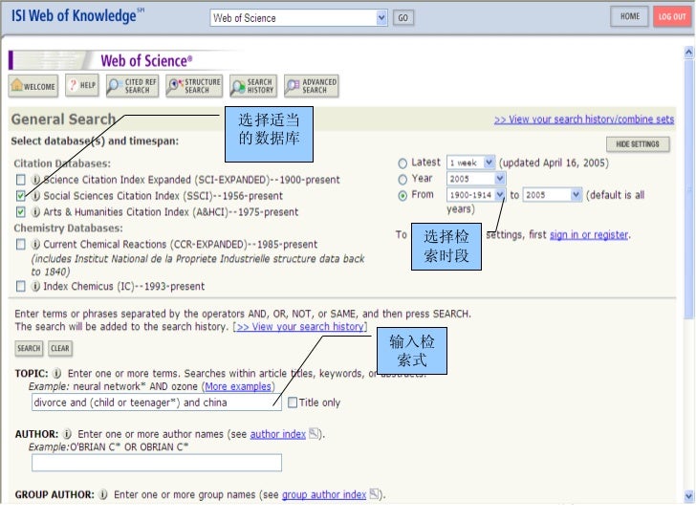Open the to 2005 end year dropdown
696x522 pixels.
tap(553, 195)
